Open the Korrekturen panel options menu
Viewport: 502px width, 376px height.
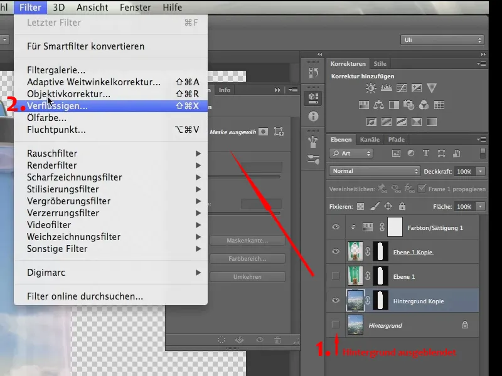[x=481, y=64]
